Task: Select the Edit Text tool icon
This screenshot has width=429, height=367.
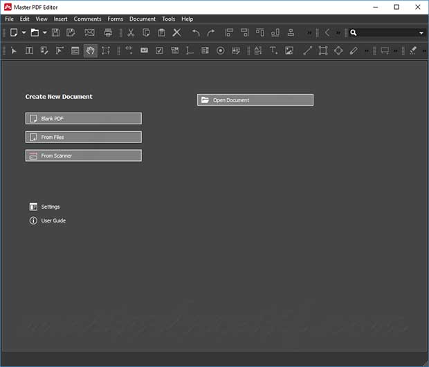Action: (29, 51)
